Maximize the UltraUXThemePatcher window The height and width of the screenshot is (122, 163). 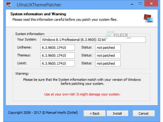pos(140,3)
